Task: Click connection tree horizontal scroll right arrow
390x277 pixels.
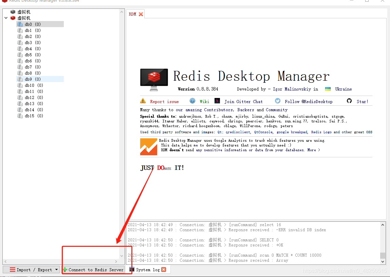Action: 116,262
